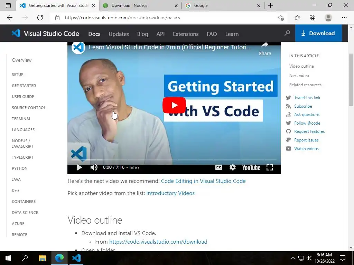Open the Overview sidebar link

(22, 60)
